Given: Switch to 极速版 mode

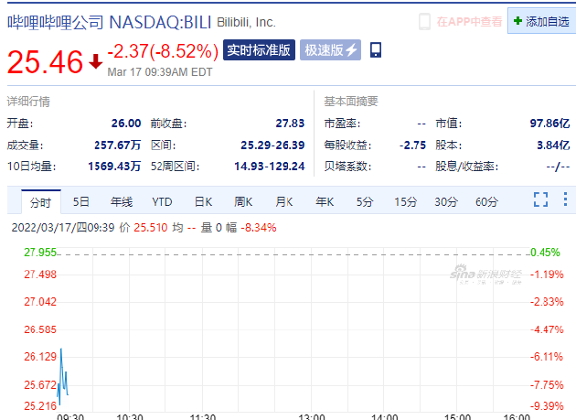Looking at the screenshot, I should click(330, 49).
